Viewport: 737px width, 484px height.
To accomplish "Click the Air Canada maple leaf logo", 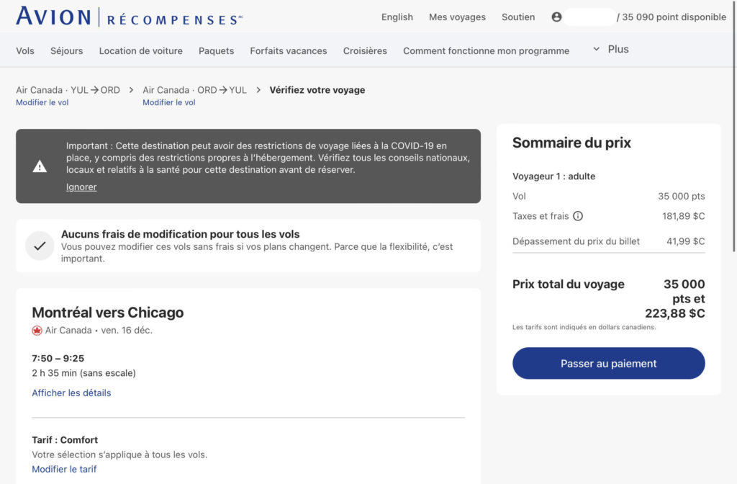I will tap(37, 331).
